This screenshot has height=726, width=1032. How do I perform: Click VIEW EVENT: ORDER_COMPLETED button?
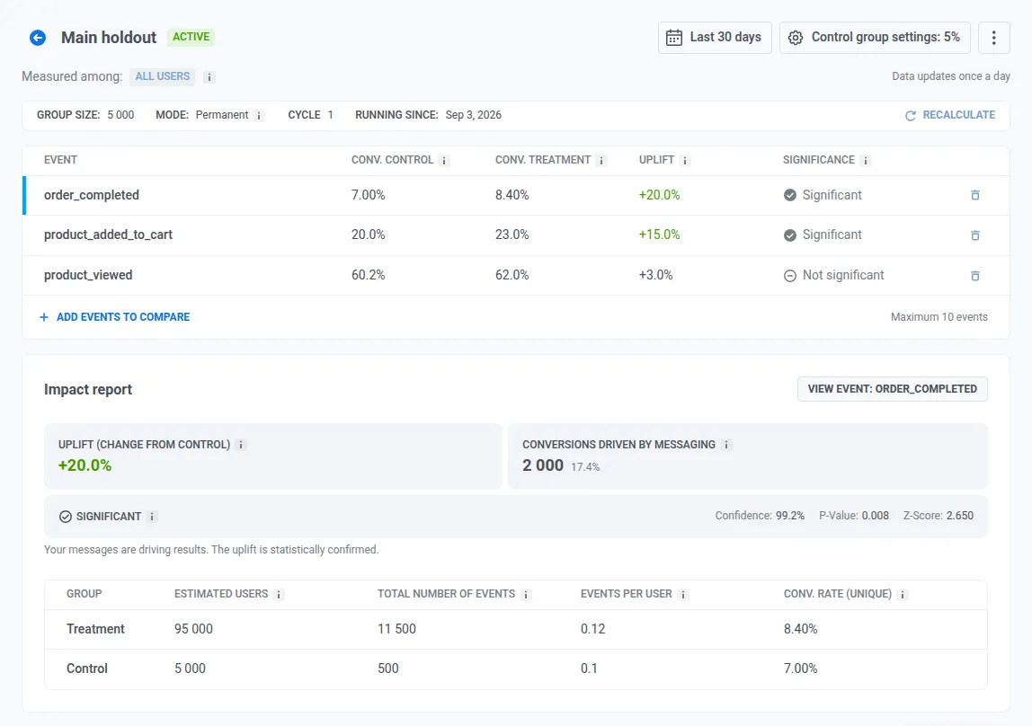point(893,389)
